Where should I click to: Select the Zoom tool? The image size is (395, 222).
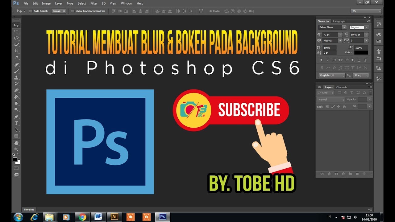(x=16, y=150)
